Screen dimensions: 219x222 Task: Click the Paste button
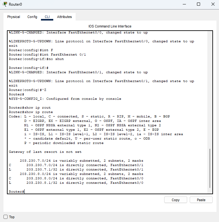pos(201,200)
